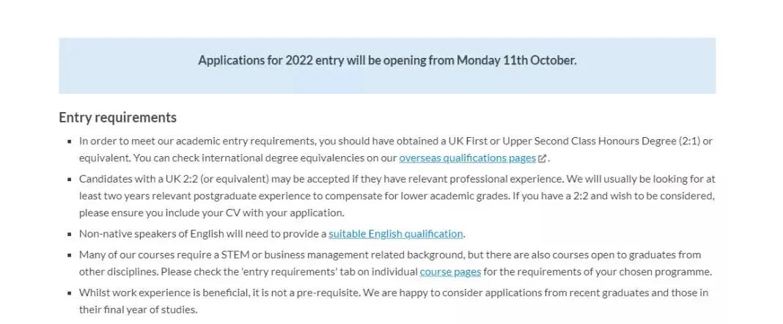Image resolution: width=783 pixels, height=324 pixels.
Task: Click the Entry requirements heading
Action: pos(118,117)
